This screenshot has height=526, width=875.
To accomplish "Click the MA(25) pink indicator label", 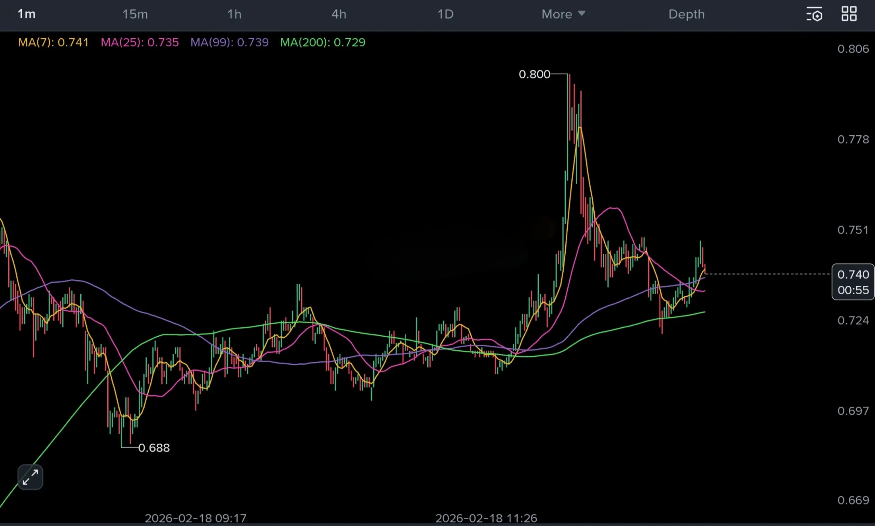I will click(140, 42).
